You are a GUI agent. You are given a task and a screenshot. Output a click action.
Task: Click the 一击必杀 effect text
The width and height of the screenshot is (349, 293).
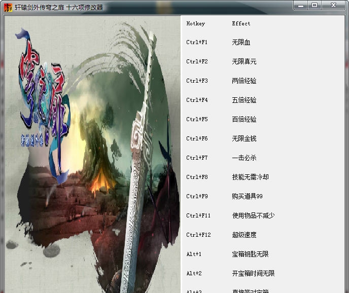(x=244, y=158)
